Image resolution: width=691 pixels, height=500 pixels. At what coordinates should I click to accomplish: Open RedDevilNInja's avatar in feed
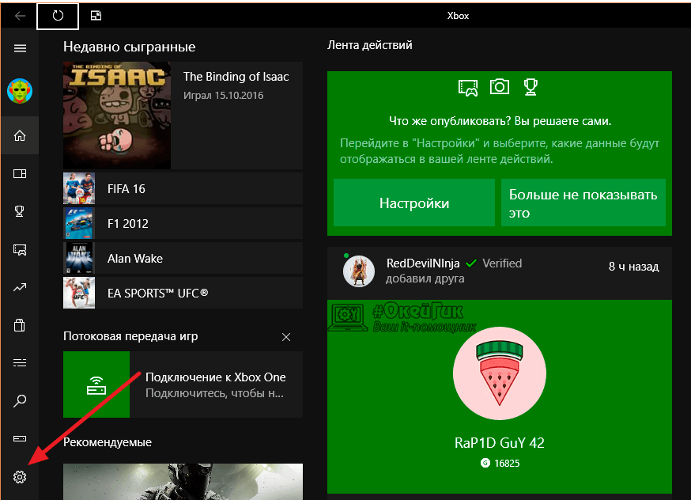359,271
